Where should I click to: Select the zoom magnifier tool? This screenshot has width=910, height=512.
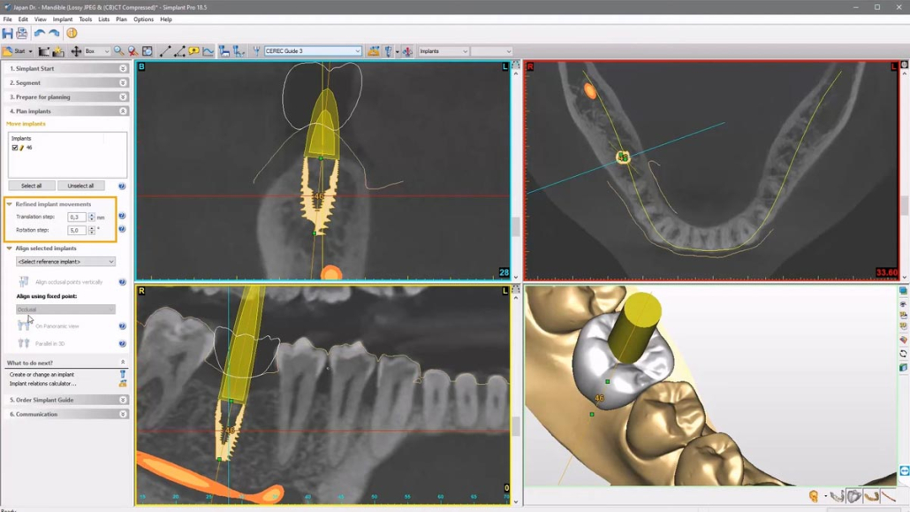118,51
